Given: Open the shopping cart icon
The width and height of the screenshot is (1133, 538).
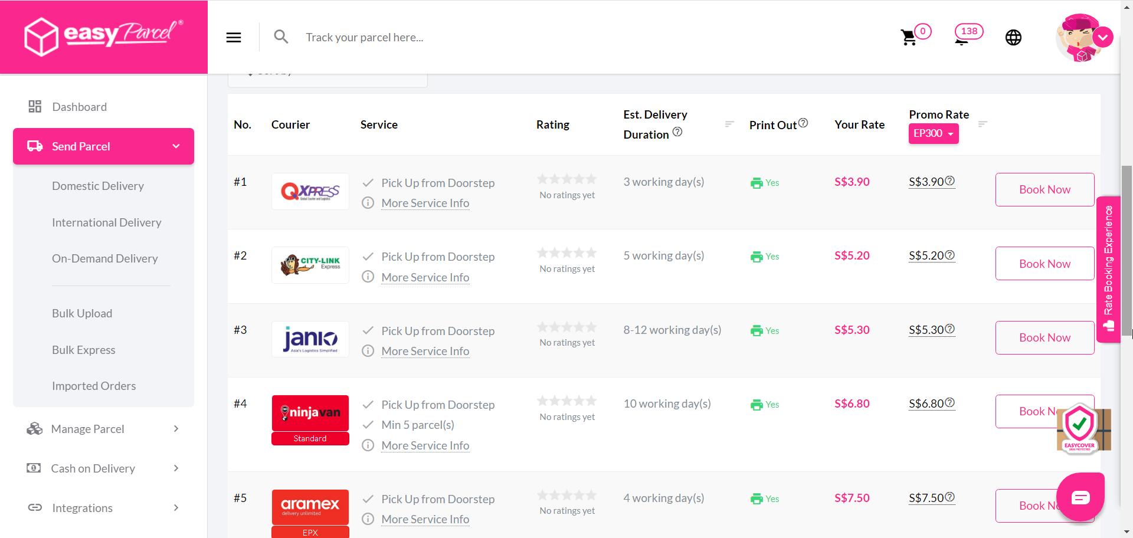Looking at the screenshot, I should coord(908,38).
